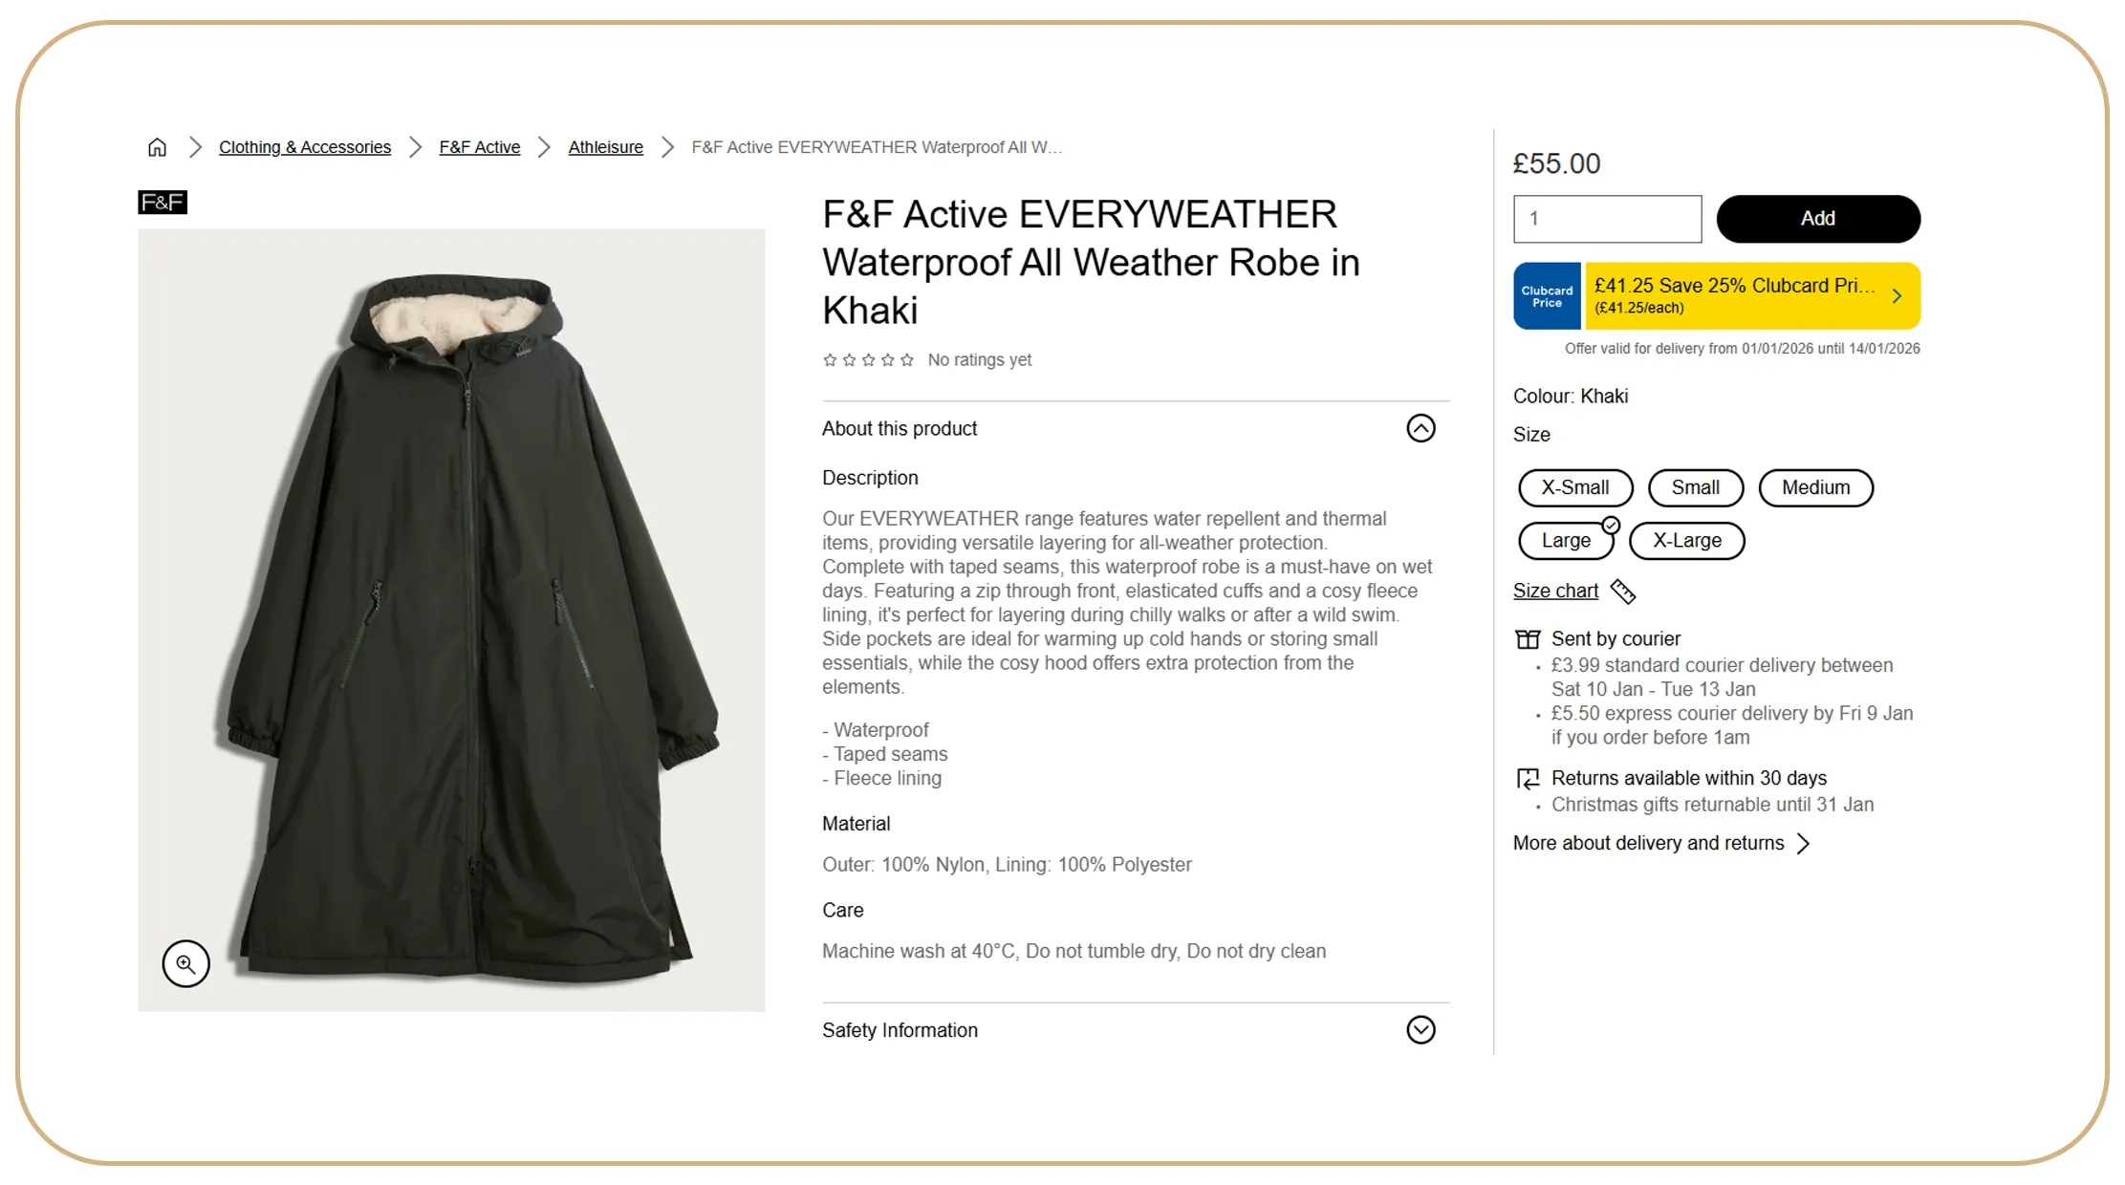Click the arrow on the Clubcard offer banner
This screenshot has height=1185, width=2125.
(x=1897, y=296)
